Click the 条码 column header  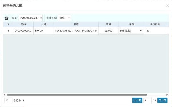[23, 24]
